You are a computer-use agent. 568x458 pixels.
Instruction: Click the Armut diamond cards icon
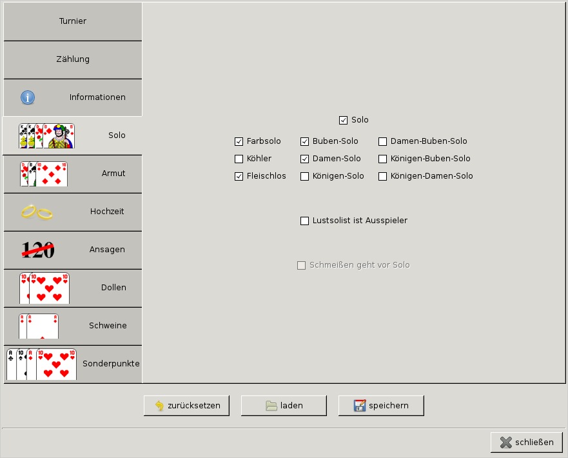[x=43, y=174]
